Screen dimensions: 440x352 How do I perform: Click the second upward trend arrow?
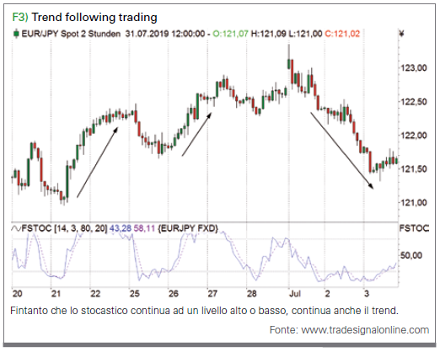coord(196,134)
